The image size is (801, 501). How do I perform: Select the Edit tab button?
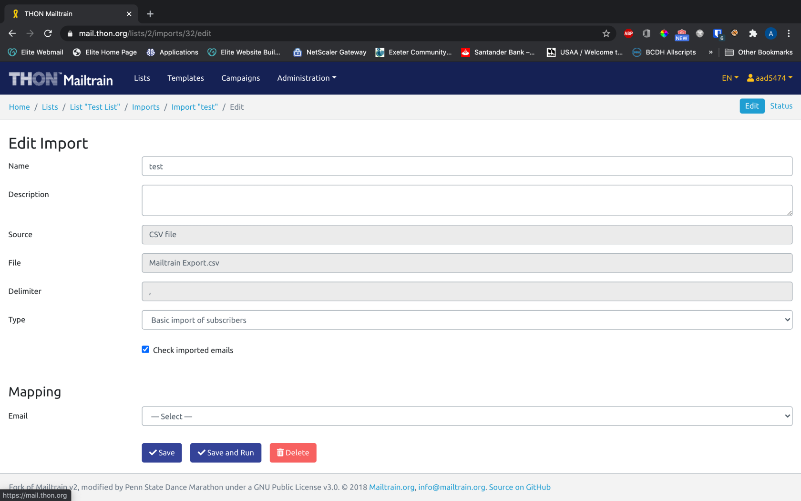pyautogui.click(x=752, y=106)
